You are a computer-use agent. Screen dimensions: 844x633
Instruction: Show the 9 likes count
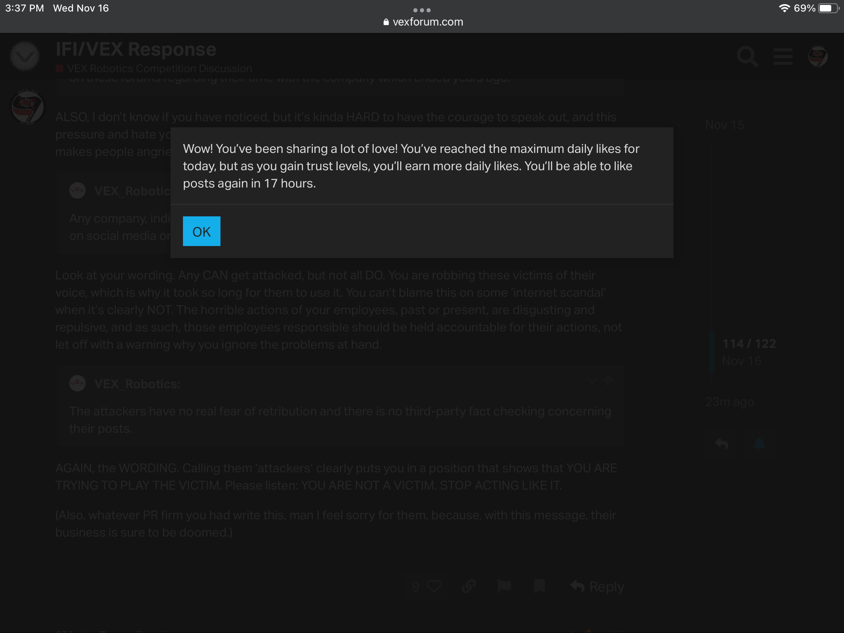(416, 586)
